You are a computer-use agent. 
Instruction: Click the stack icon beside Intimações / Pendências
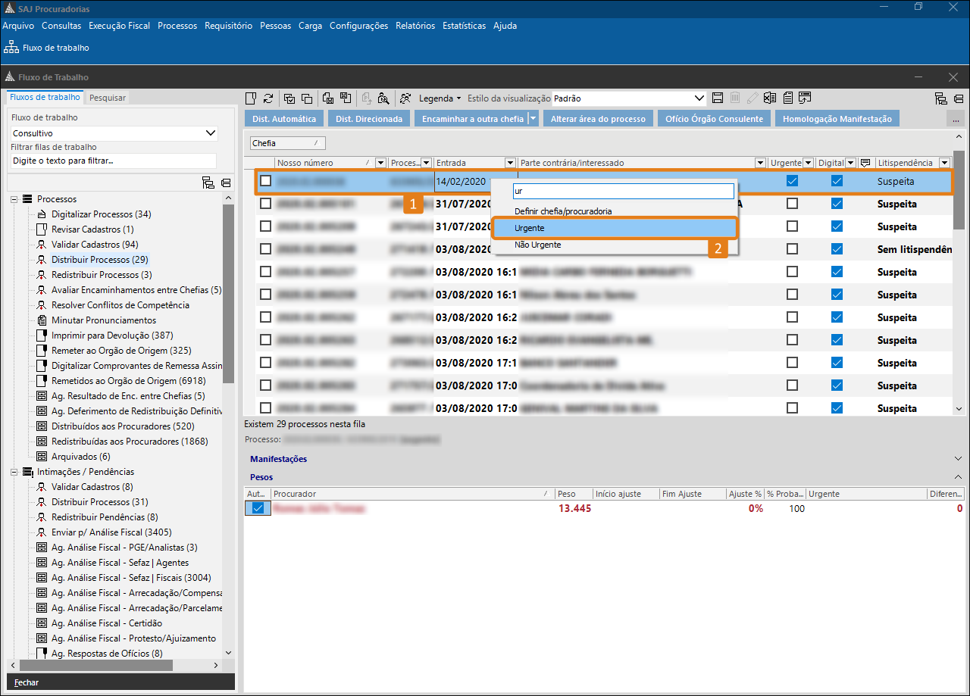click(x=28, y=472)
